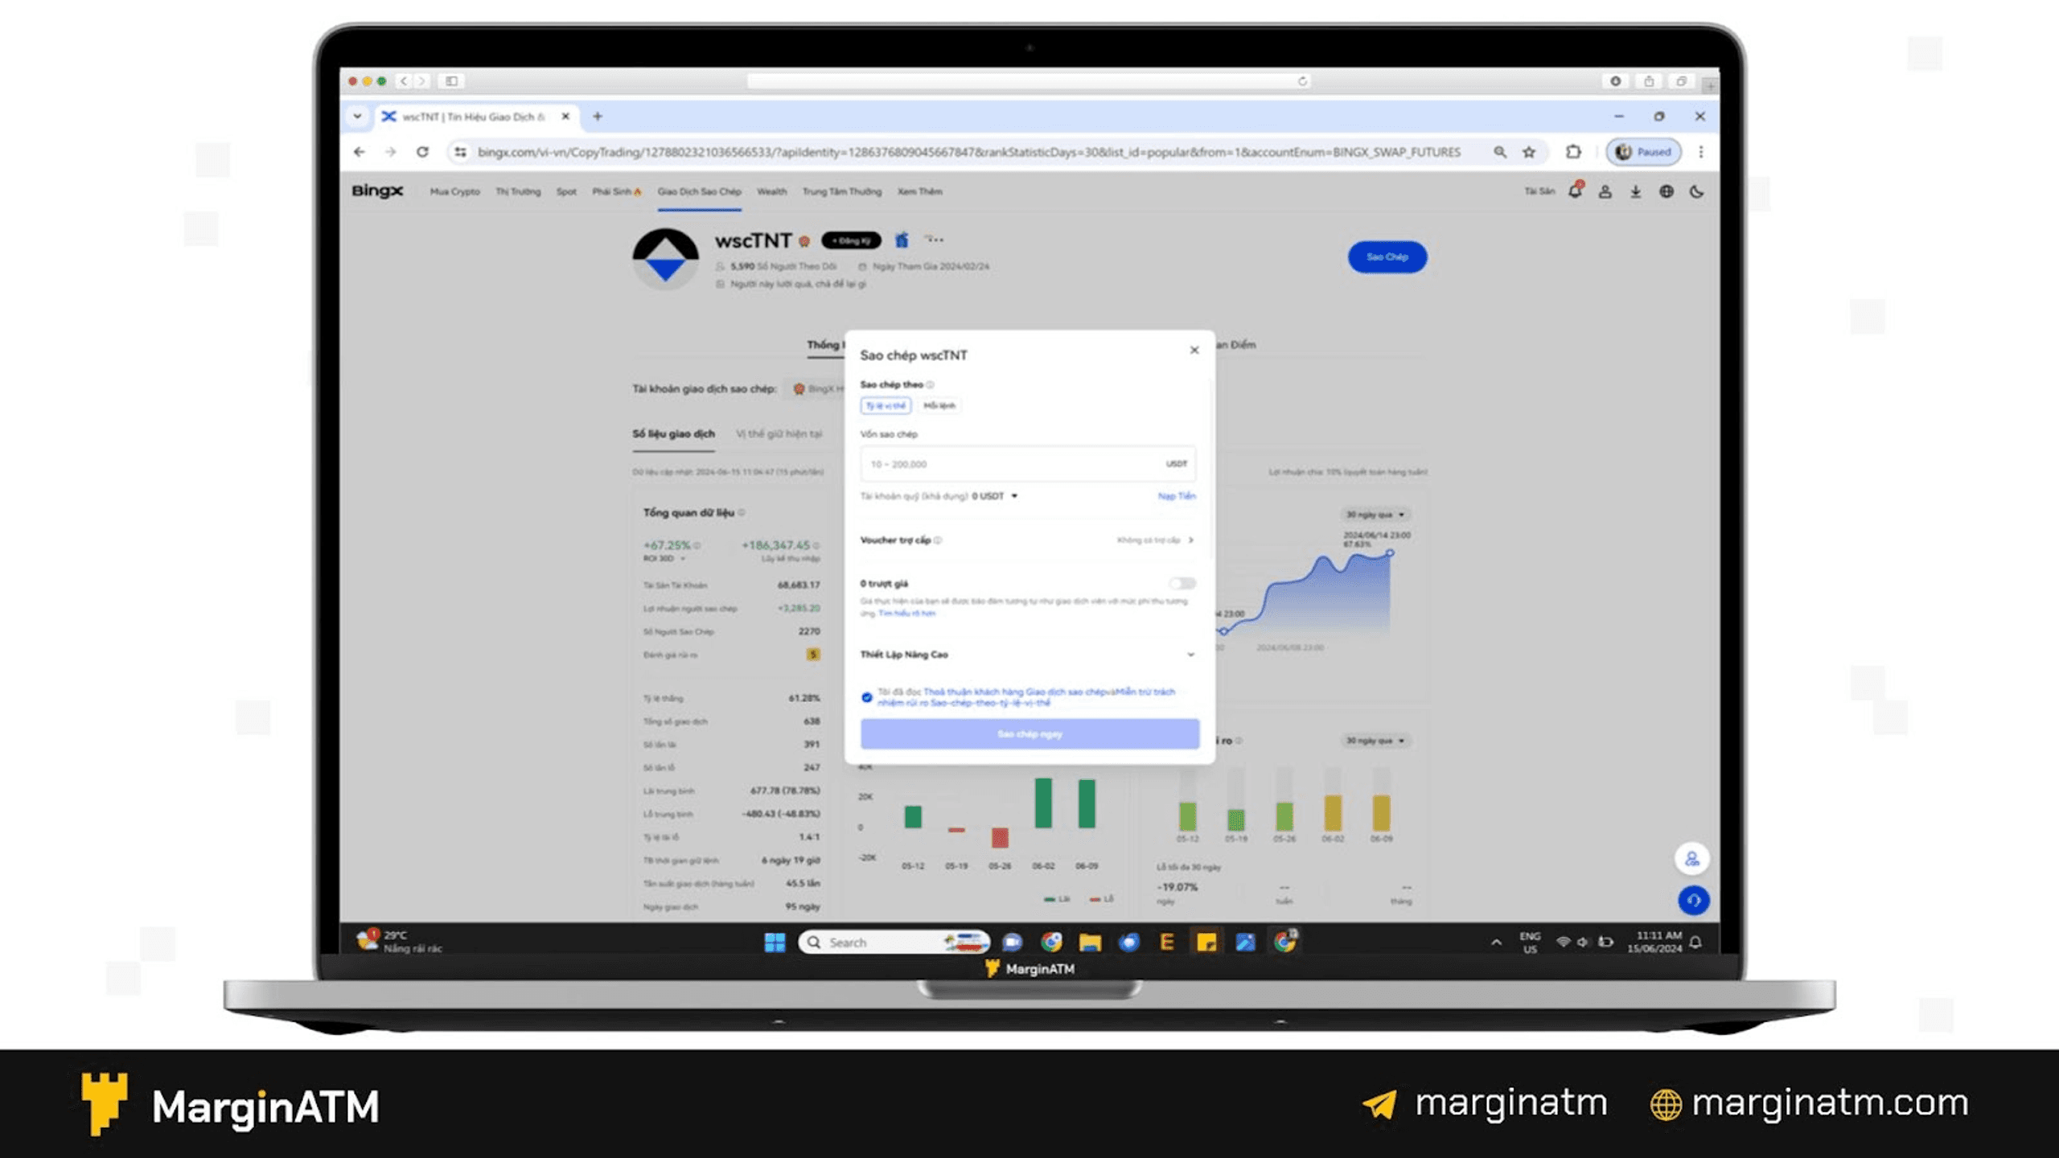The height and width of the screenshot is (1158, 2059).
Task: Click the Sao chép ngay button
Action: (x=1029, y=734)
